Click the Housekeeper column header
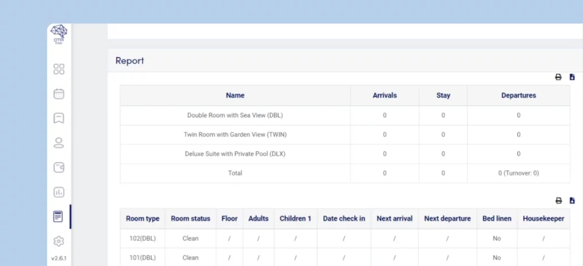 pyautogui.click(x=543, y=219)
